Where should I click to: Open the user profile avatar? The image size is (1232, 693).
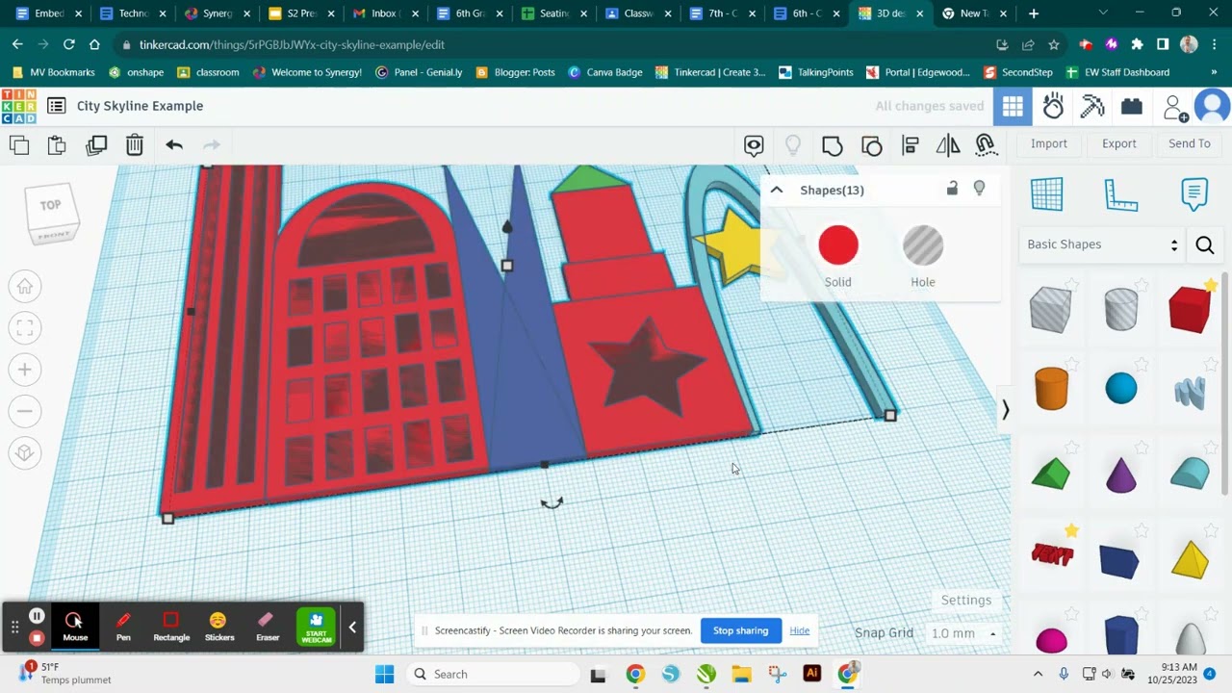pos(1212,107)
